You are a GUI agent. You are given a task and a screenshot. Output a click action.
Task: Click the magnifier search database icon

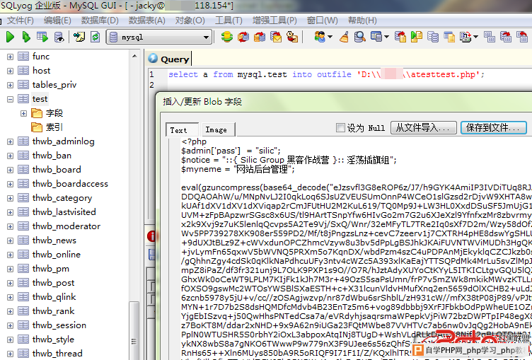pos(359,37)
